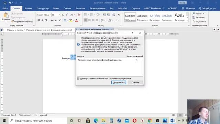Open the Файл menu
Image resolution: width=220 pixels, height=124 pixels.
pyautogui.click(x=5, y=8)
